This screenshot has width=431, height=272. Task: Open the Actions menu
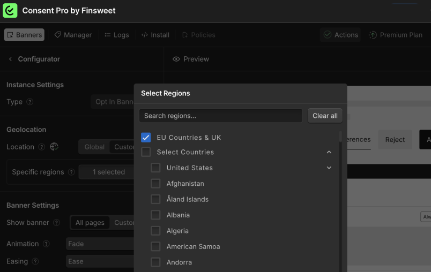(x=340, y=35)
